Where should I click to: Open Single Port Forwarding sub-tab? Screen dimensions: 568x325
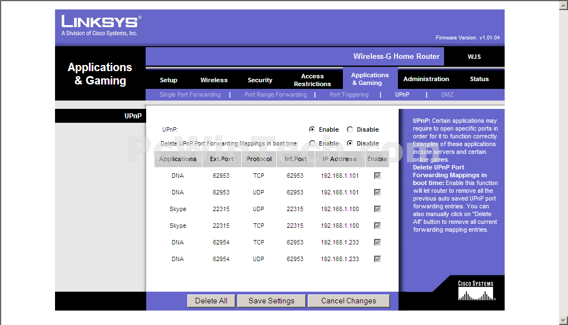[190, 94]
